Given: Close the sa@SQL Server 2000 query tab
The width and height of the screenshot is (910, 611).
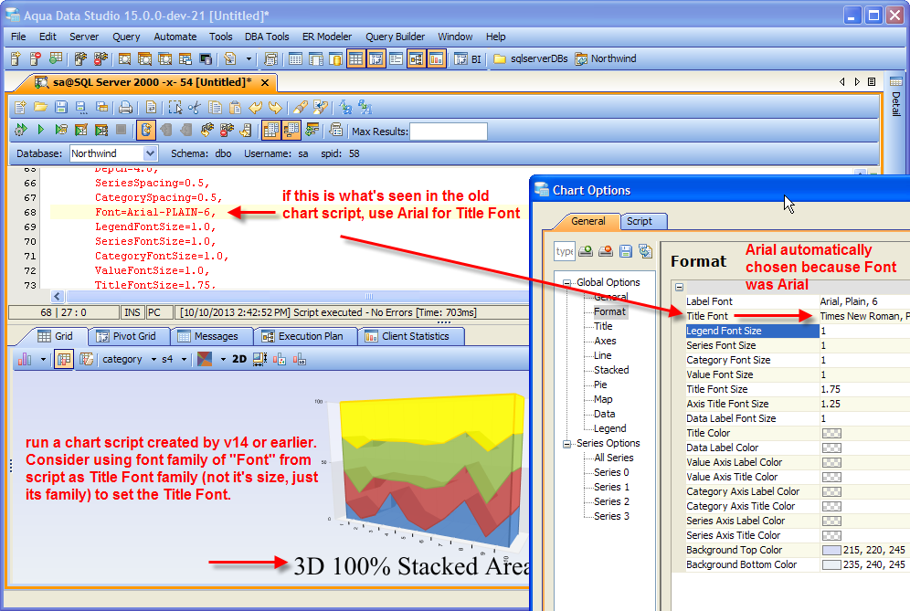Looking at the screenshot, I should click(x=265, y=82).
